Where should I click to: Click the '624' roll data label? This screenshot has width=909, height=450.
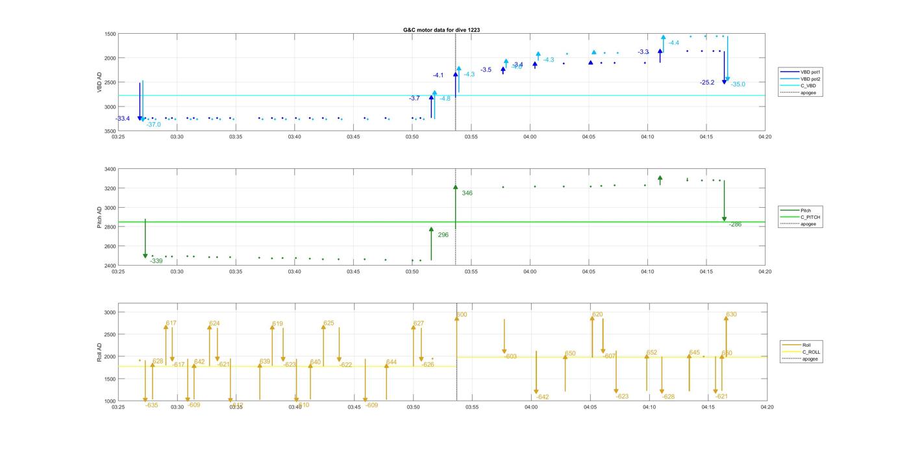point(214,323)
